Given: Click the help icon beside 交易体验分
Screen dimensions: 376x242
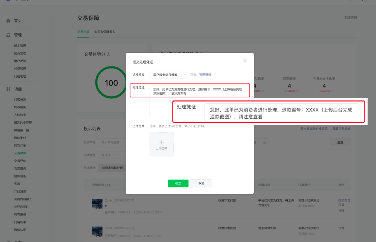Looking at the screenshot, I should 108,54.
